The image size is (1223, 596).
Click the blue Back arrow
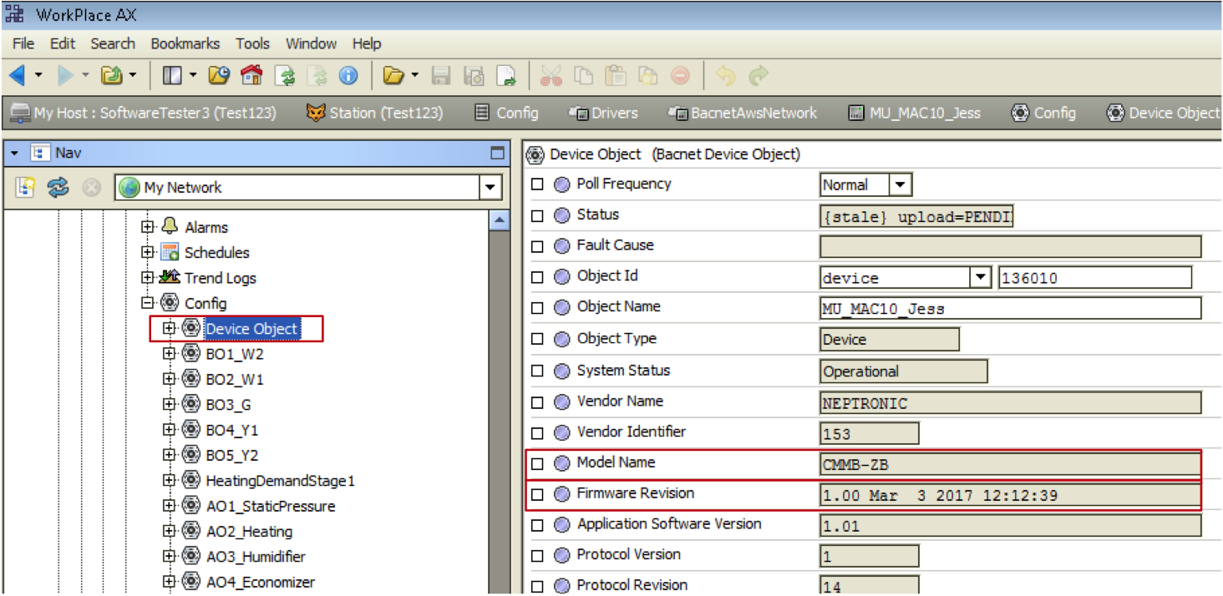[17, 76]
